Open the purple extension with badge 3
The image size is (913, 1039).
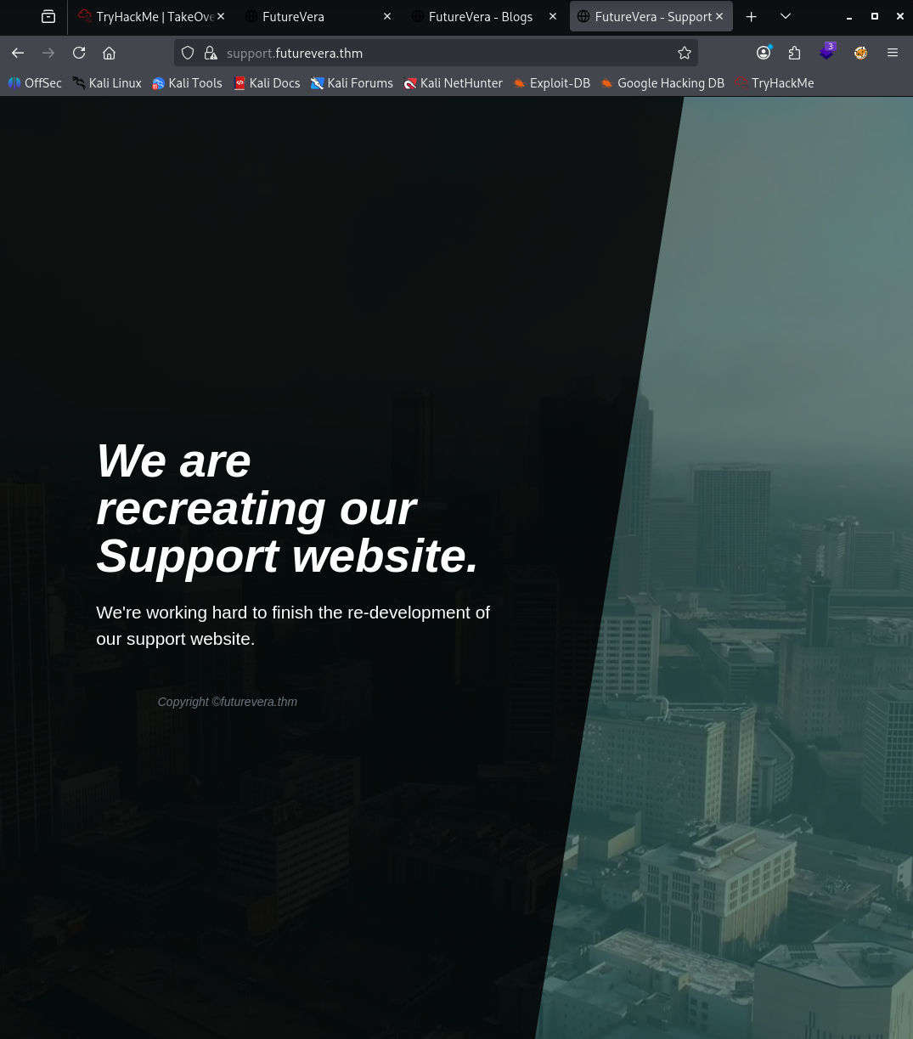[x=826, y=53]
